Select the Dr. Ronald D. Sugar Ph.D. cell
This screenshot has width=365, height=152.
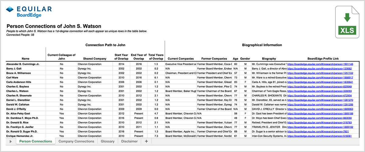[x=26, y=131]
